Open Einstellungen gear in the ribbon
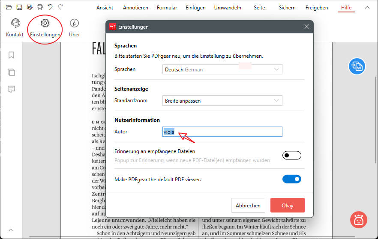The image size is (378, 239). pos(45,28)
